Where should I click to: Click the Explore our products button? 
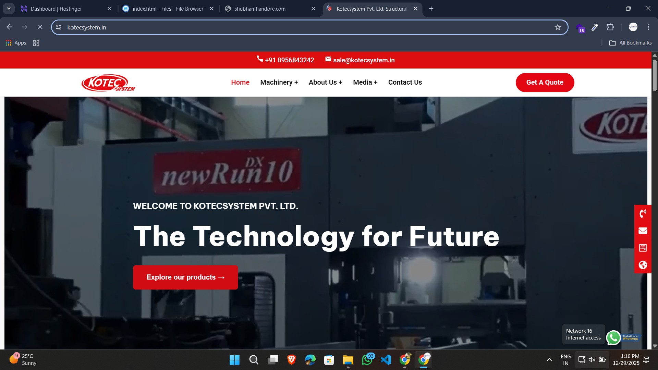click(x=185, y=277)
